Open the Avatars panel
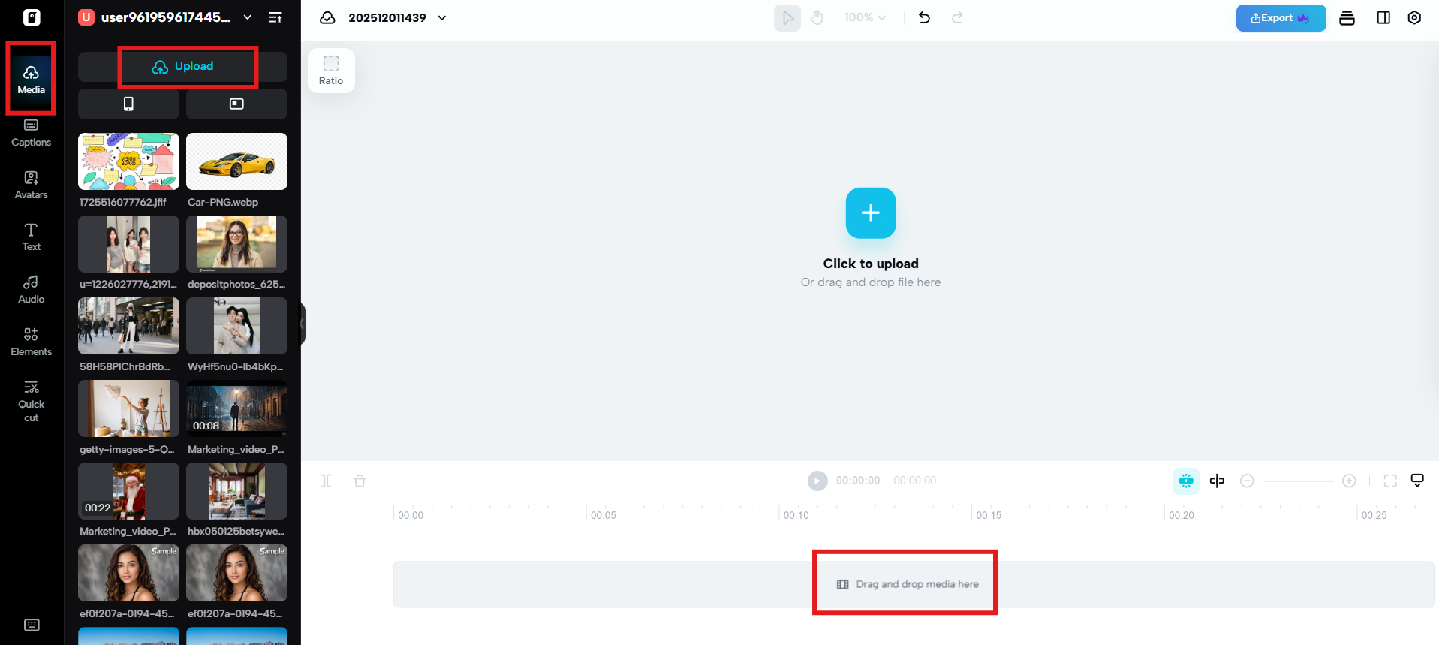The width and height of the screenshot is (1439, 645). (x=31, y=185)
